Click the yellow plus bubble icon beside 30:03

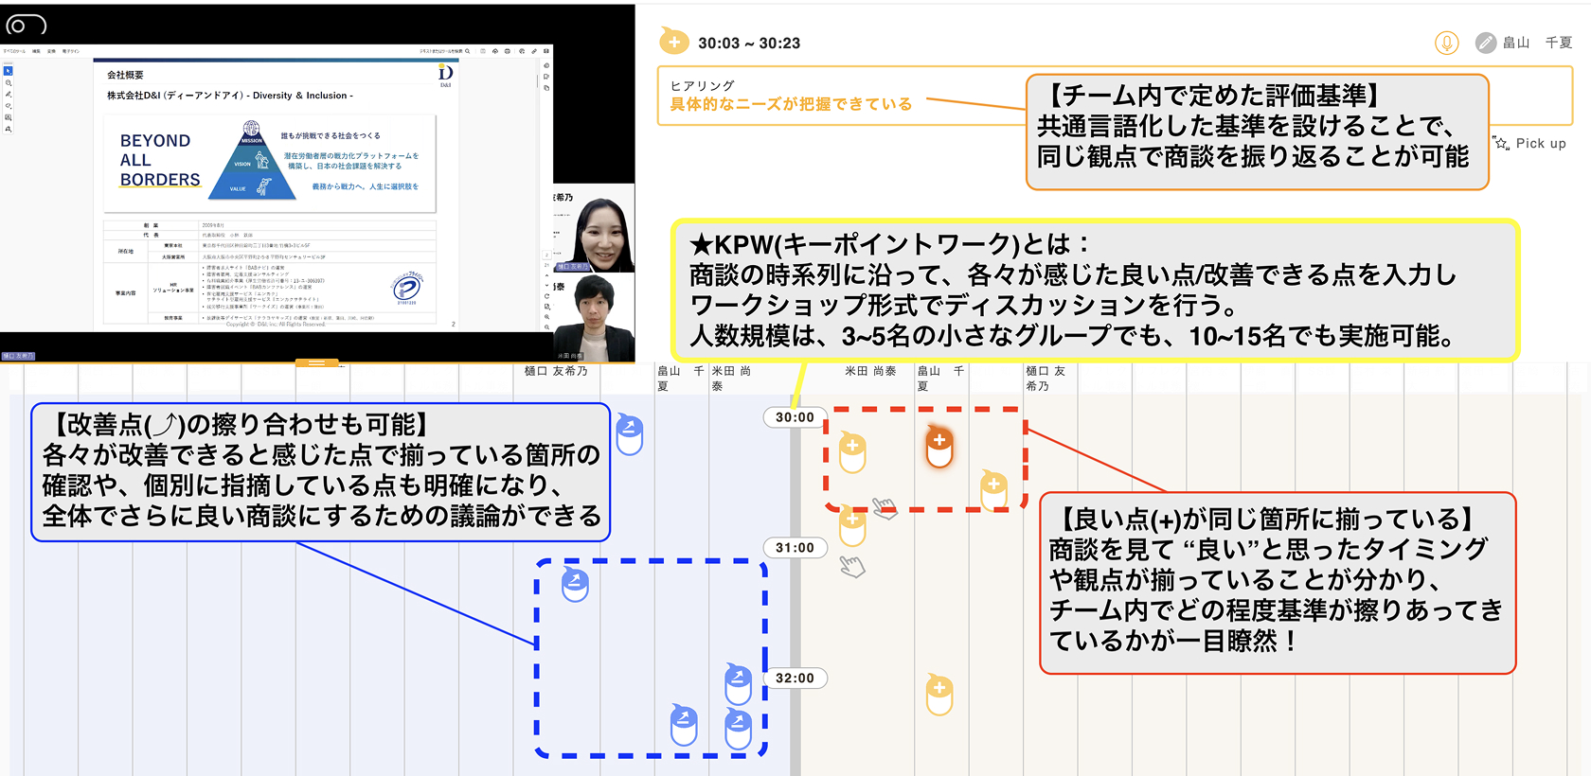tap(673, 42)
